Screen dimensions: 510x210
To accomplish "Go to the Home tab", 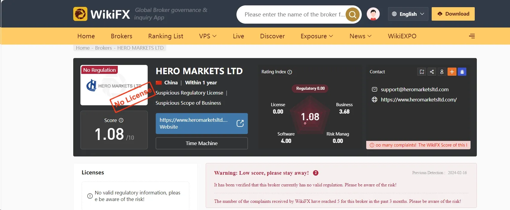I will pyautogui.click(x=86, y=36).
